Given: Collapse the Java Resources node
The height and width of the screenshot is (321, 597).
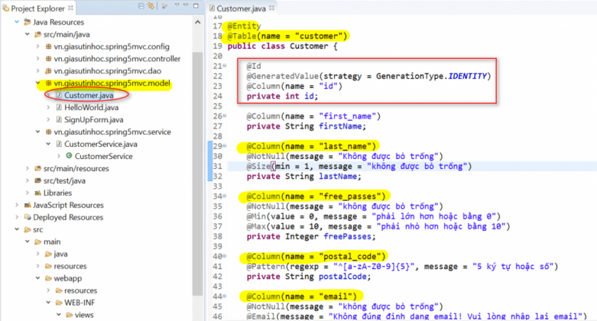Looking at the screenshot, I should [17, 22].
